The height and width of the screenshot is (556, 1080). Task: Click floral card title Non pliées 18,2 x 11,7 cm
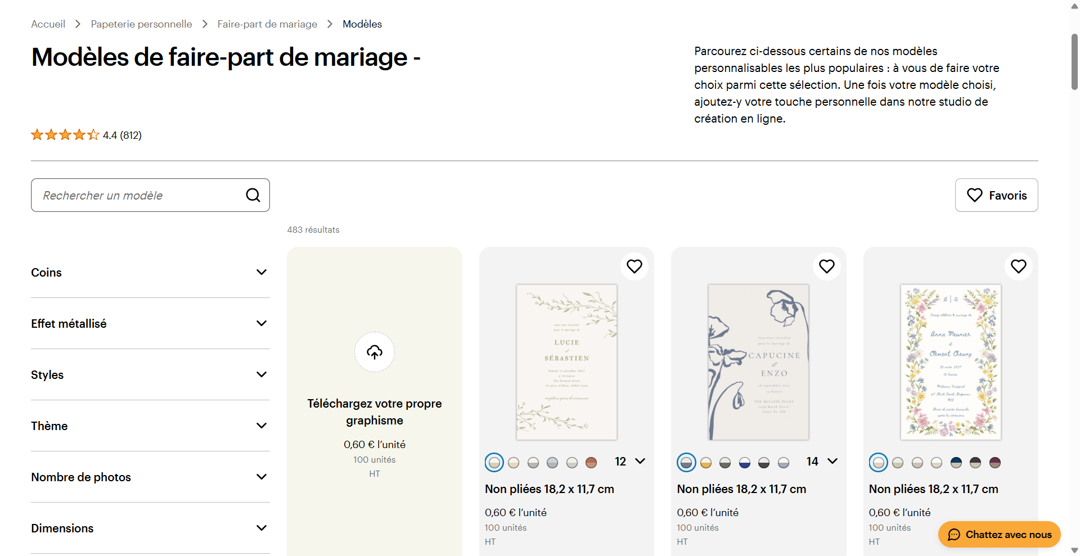[933, 489]
